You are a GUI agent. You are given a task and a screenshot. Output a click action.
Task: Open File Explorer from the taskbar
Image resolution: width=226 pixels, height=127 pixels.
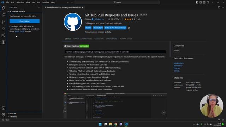(111, 124)
